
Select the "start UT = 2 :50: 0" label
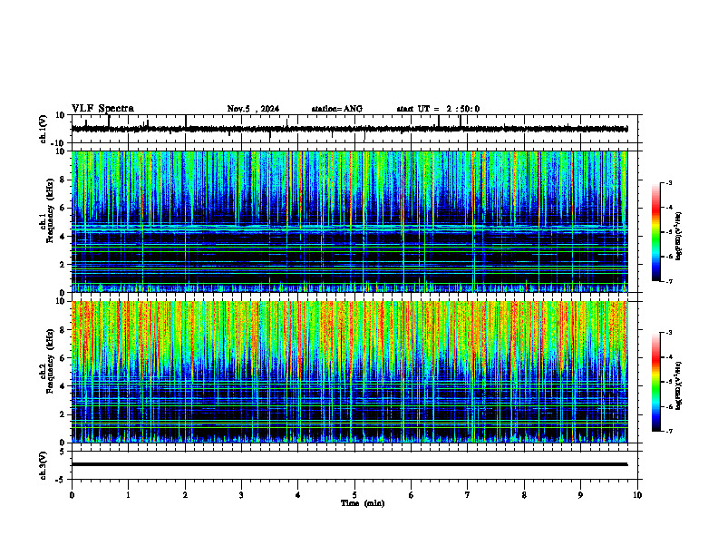pyautogui.click(x=438, y=109)
